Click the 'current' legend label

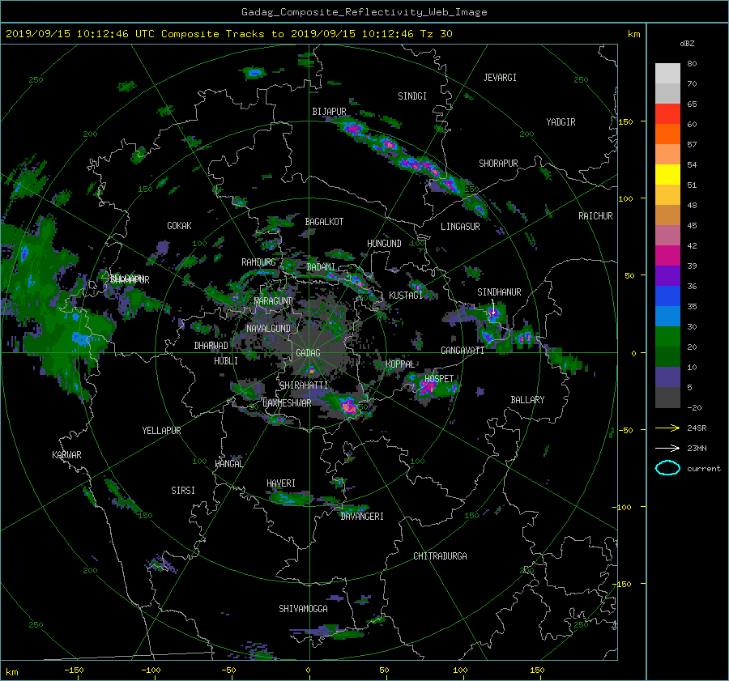(703, 469)
